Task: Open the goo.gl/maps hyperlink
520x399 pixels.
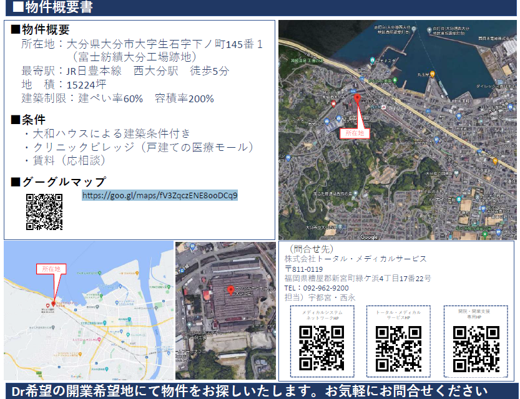Action: point(160,195)
